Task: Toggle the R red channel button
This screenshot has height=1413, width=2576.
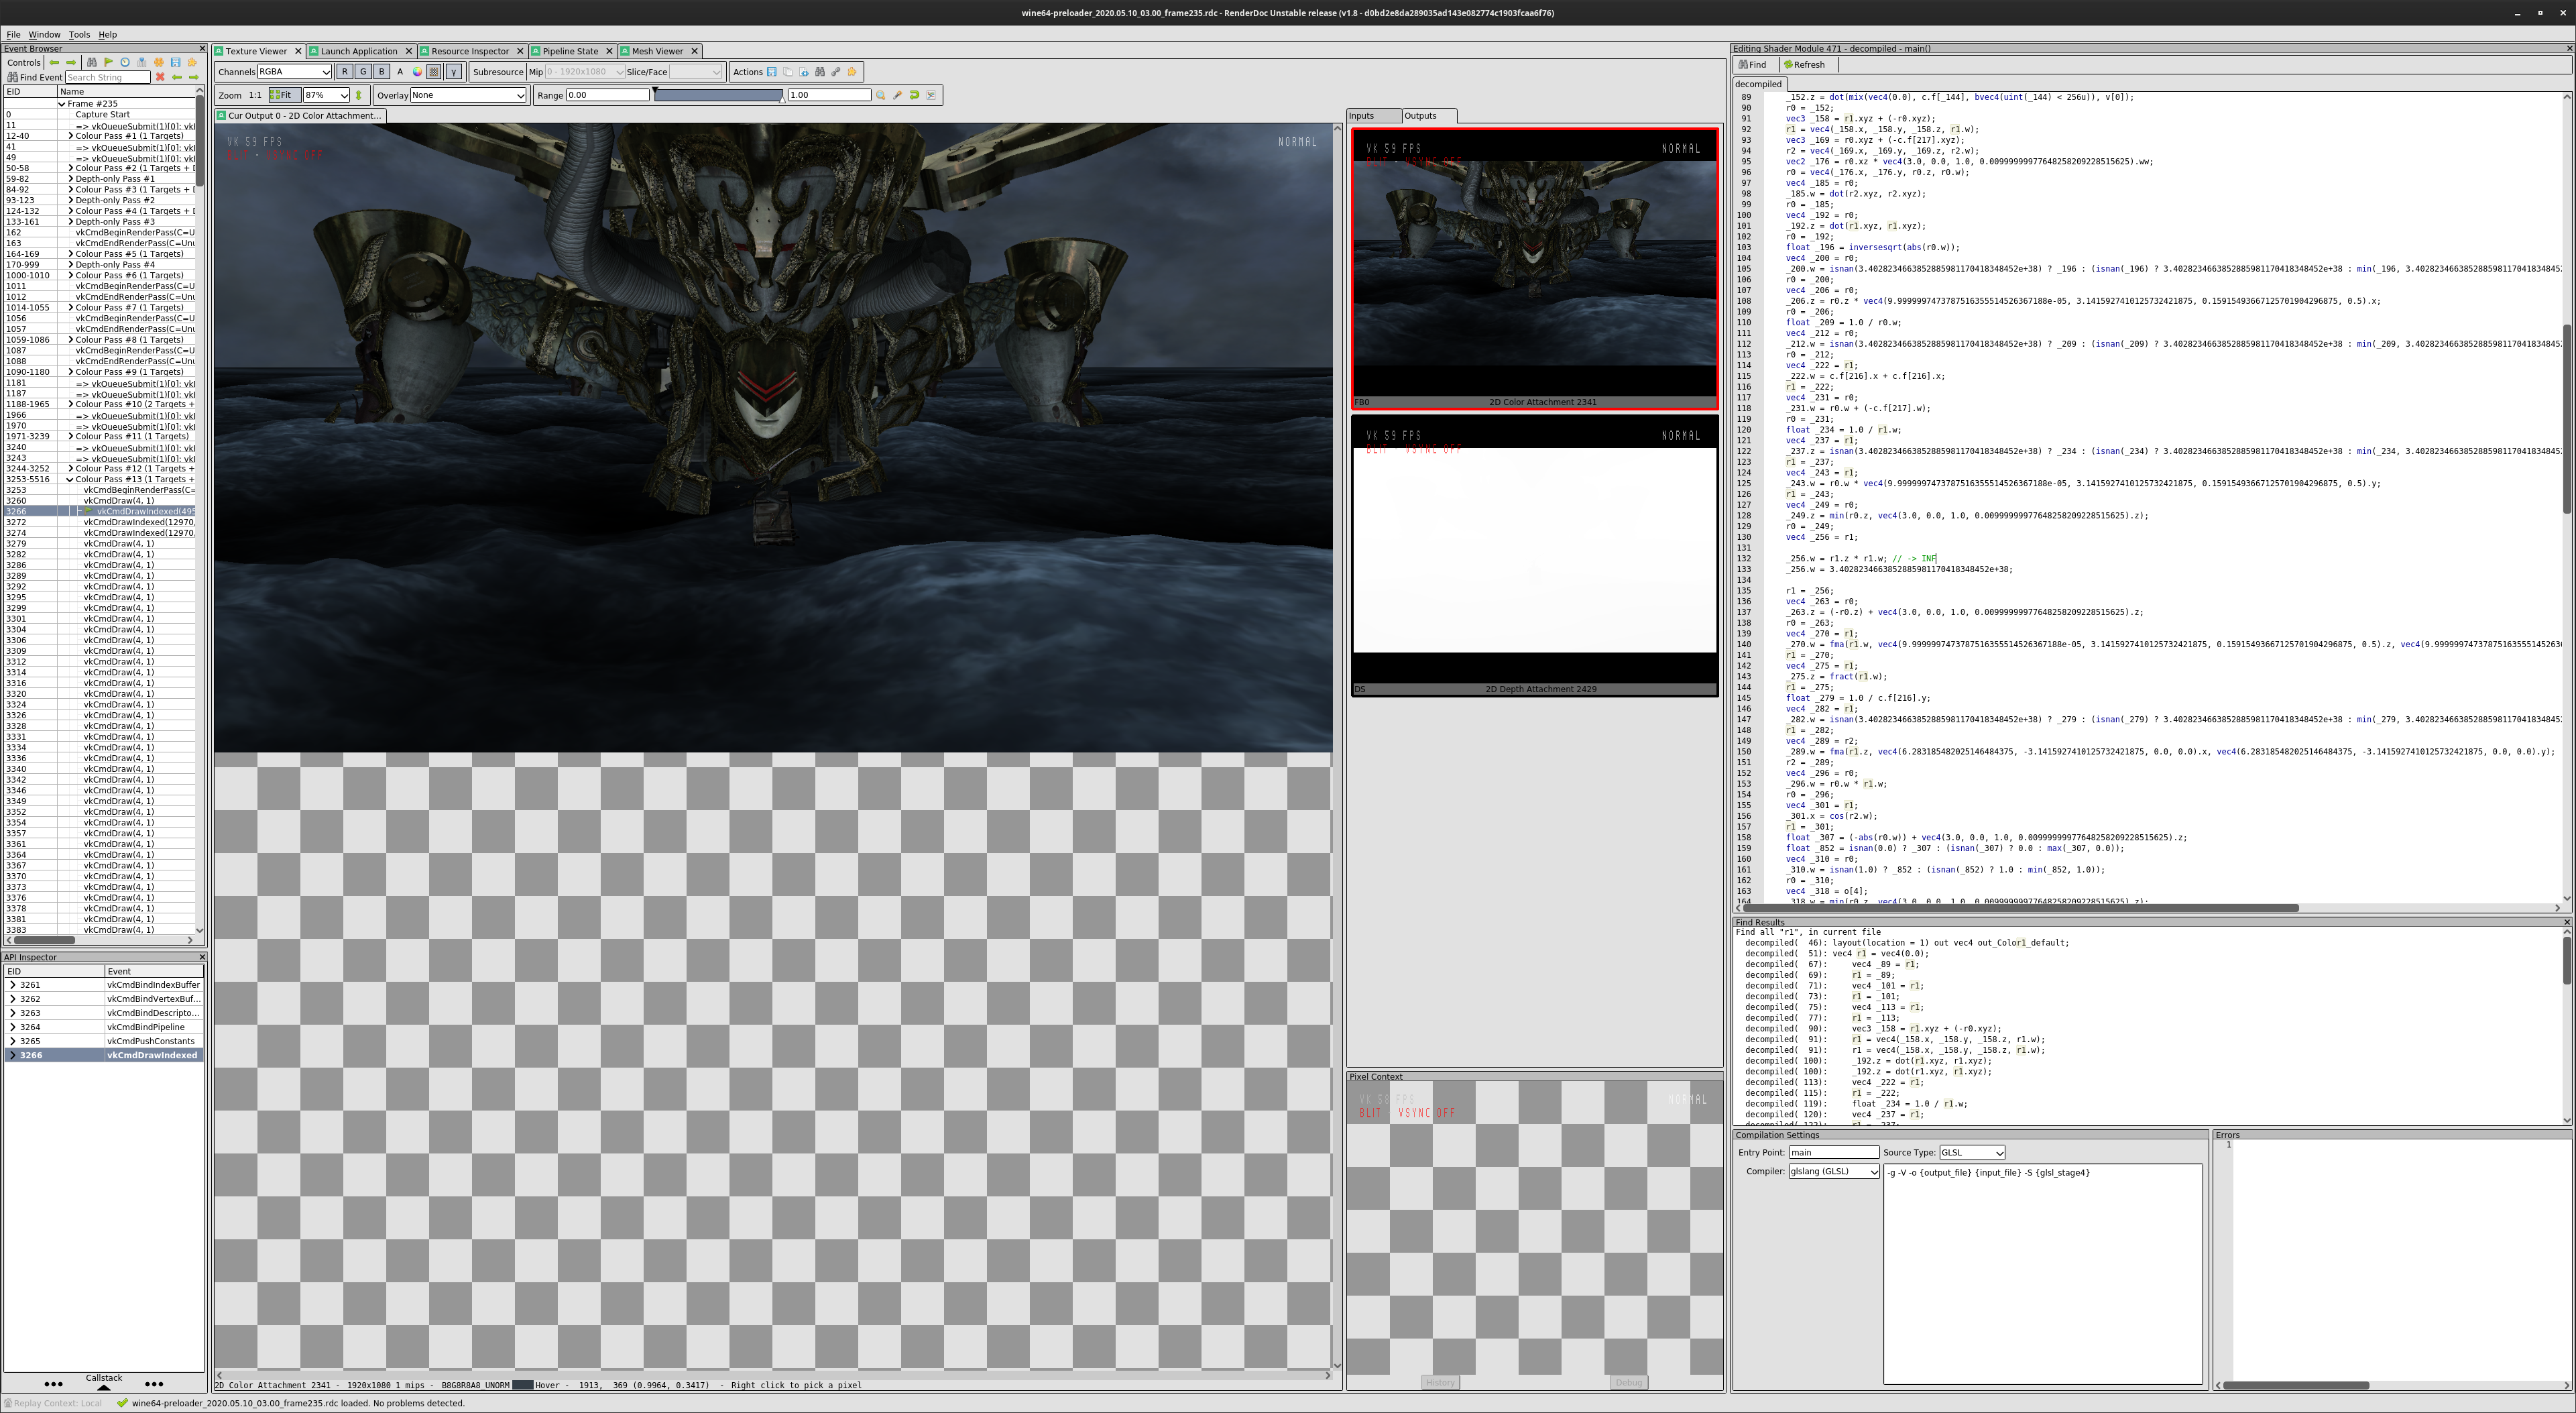Action: click(x=345, y=72)
